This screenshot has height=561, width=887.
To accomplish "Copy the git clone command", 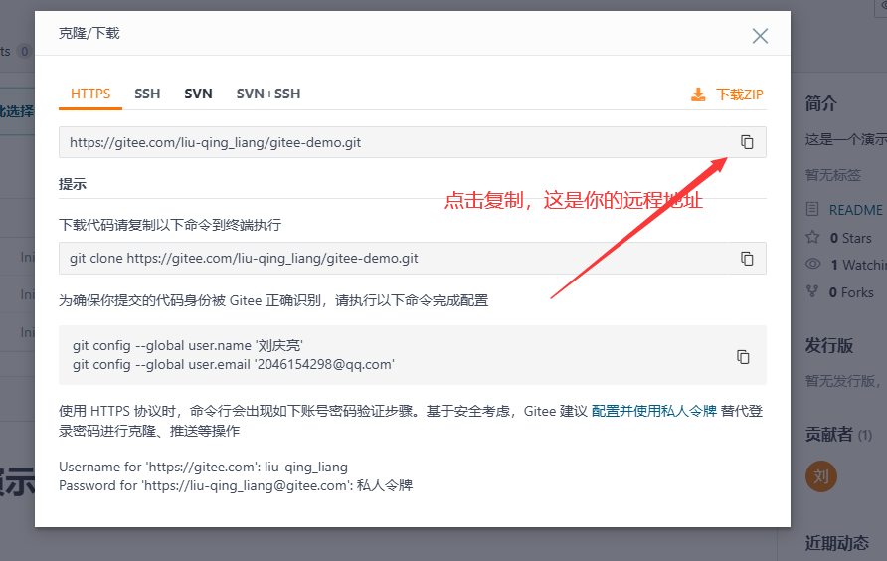I will click(747, 259).
